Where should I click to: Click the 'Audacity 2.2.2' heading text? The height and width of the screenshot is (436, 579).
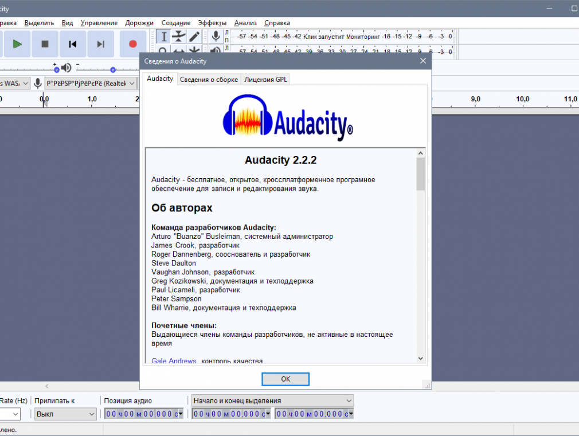[281, 160]
